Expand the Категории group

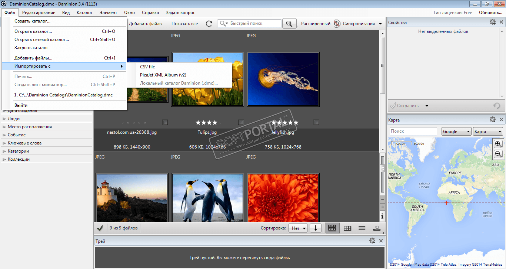pos(4,151)
